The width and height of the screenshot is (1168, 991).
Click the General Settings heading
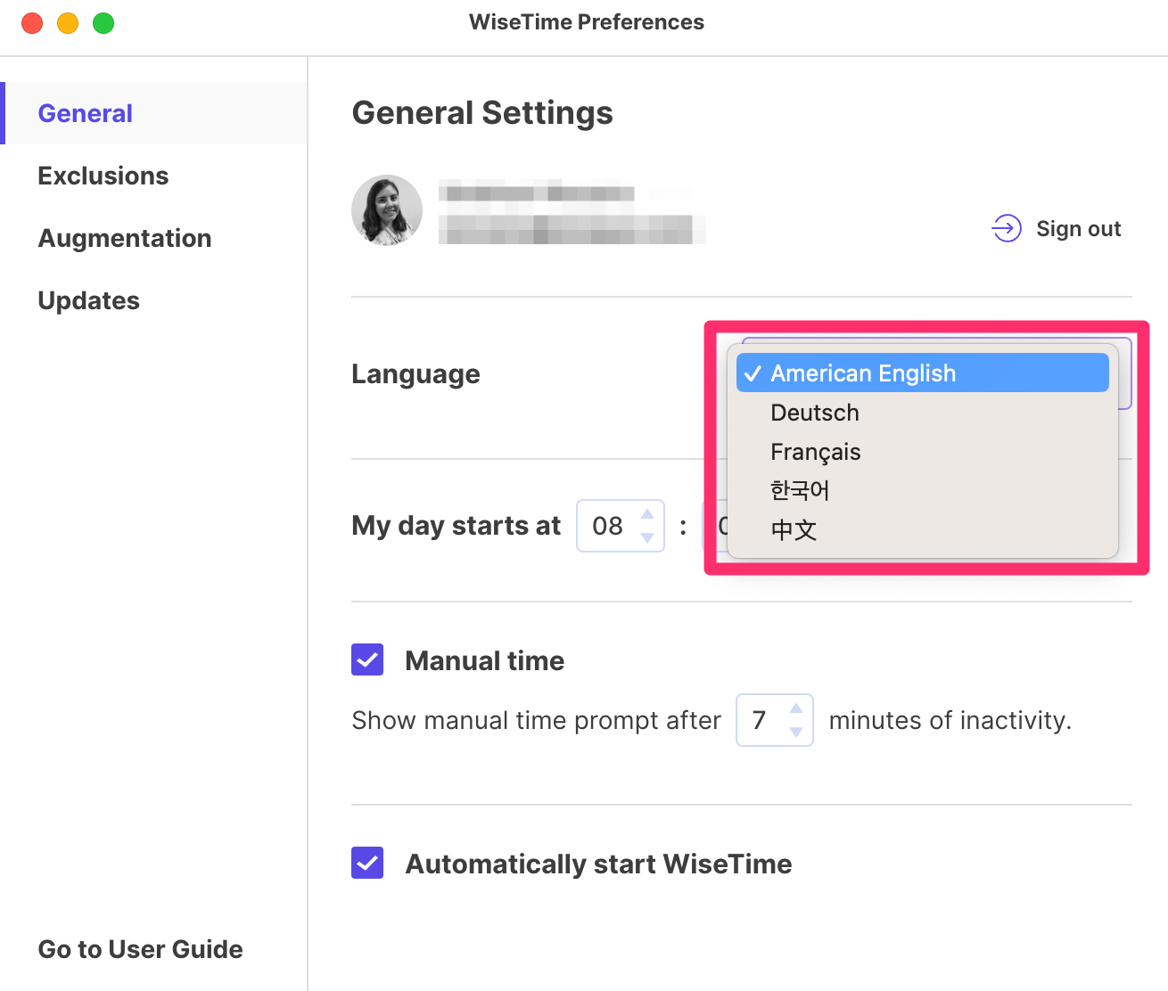click(x=482, y=113)
